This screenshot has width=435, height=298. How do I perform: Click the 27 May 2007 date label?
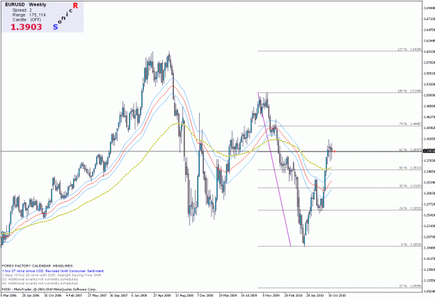[97, 295]
